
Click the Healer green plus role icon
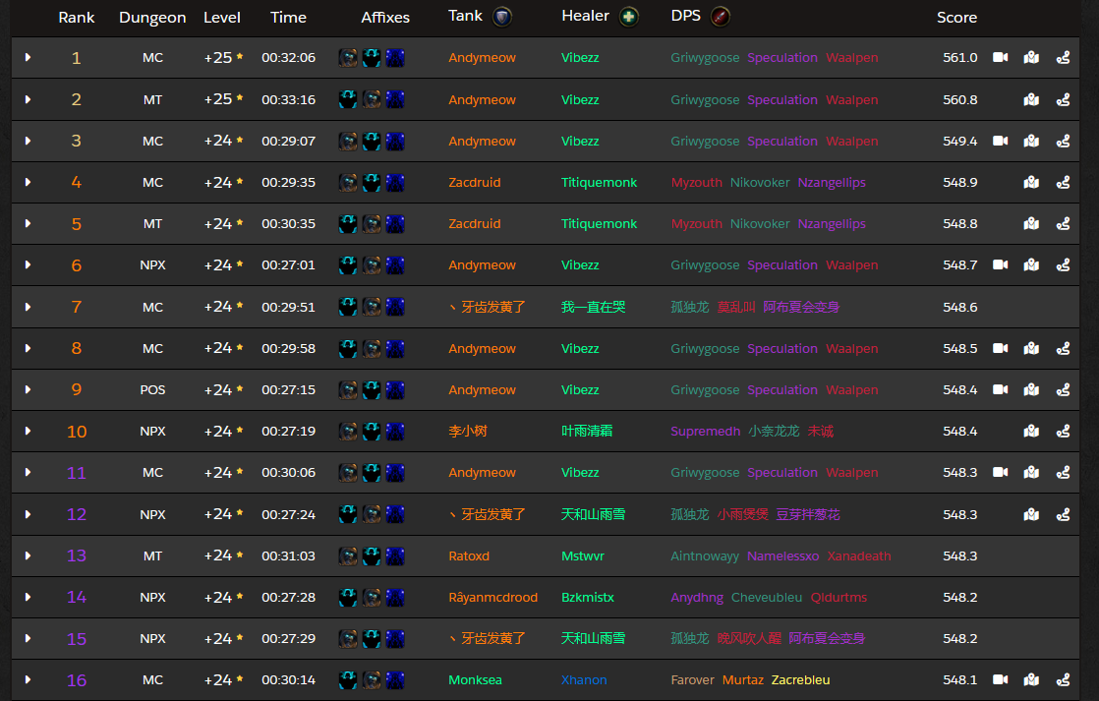pos(629,16)
